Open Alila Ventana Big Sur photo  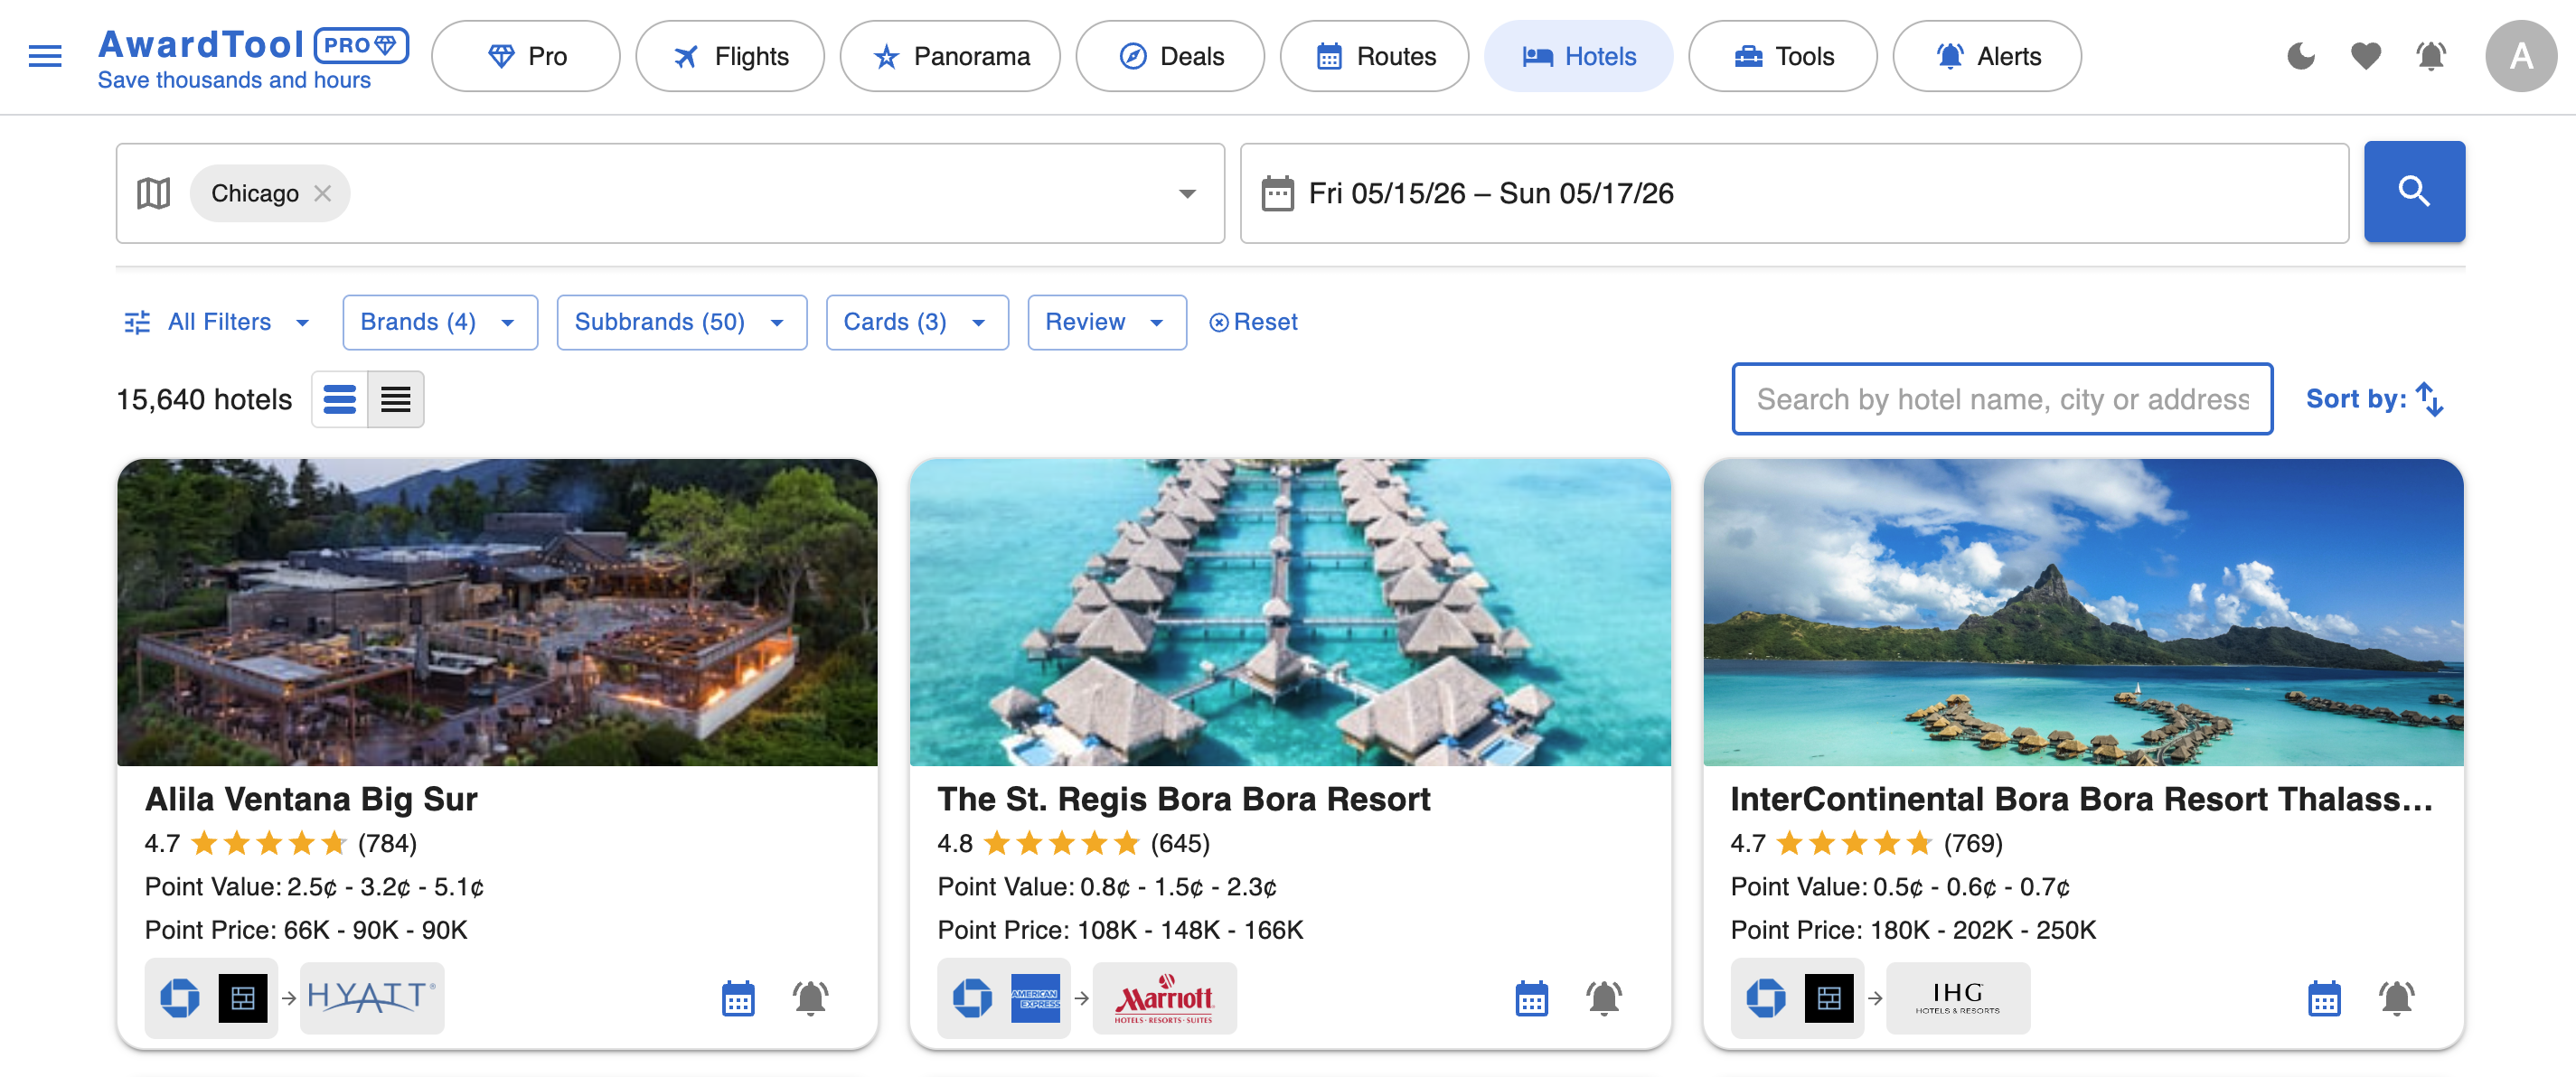497,612
